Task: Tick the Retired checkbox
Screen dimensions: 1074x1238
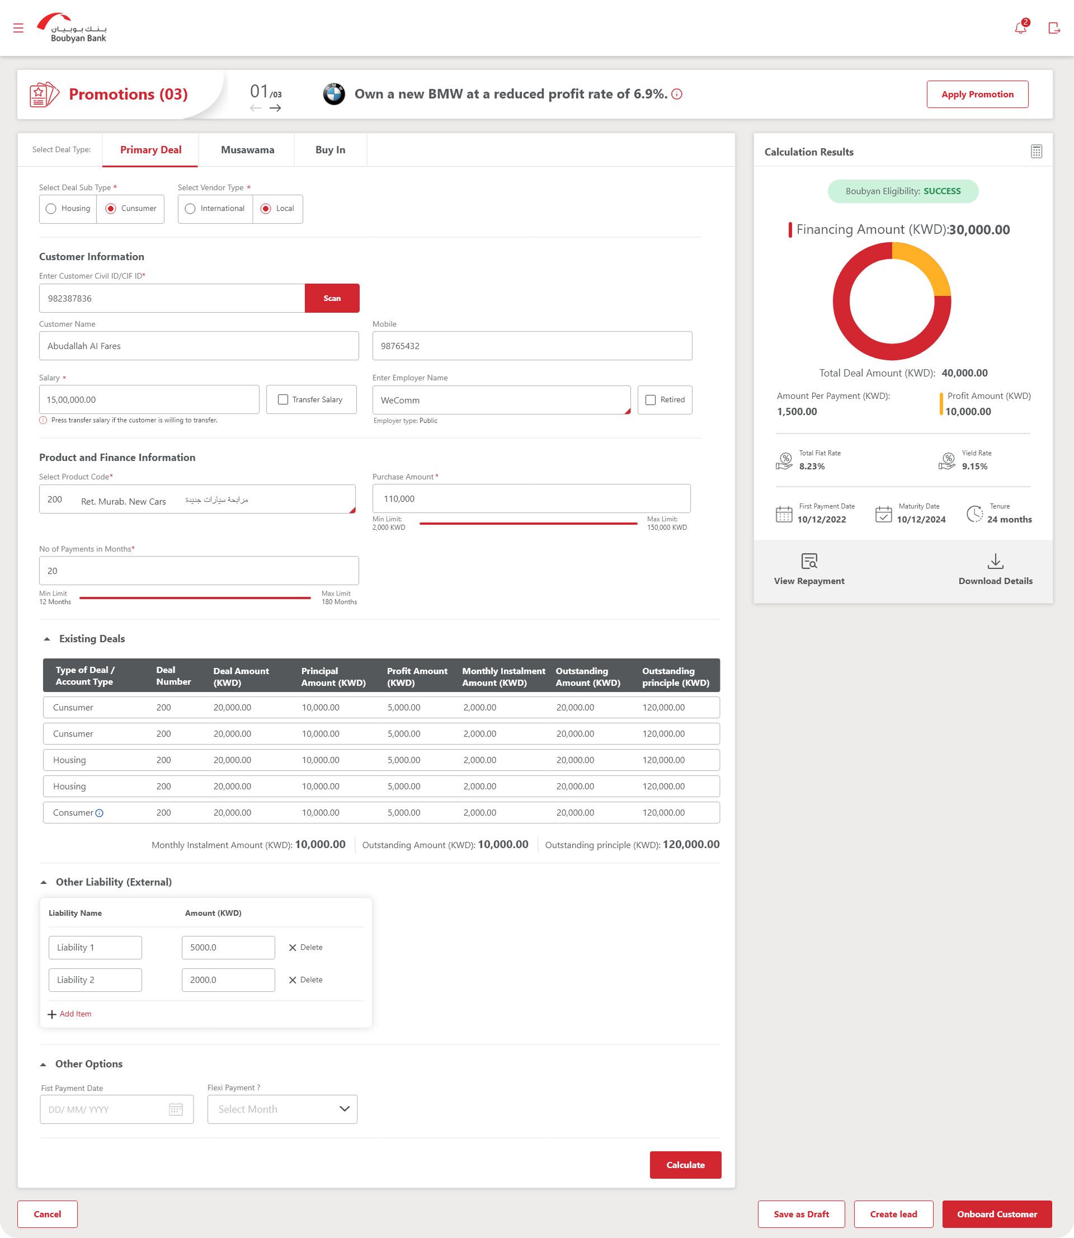Action: 650,399
